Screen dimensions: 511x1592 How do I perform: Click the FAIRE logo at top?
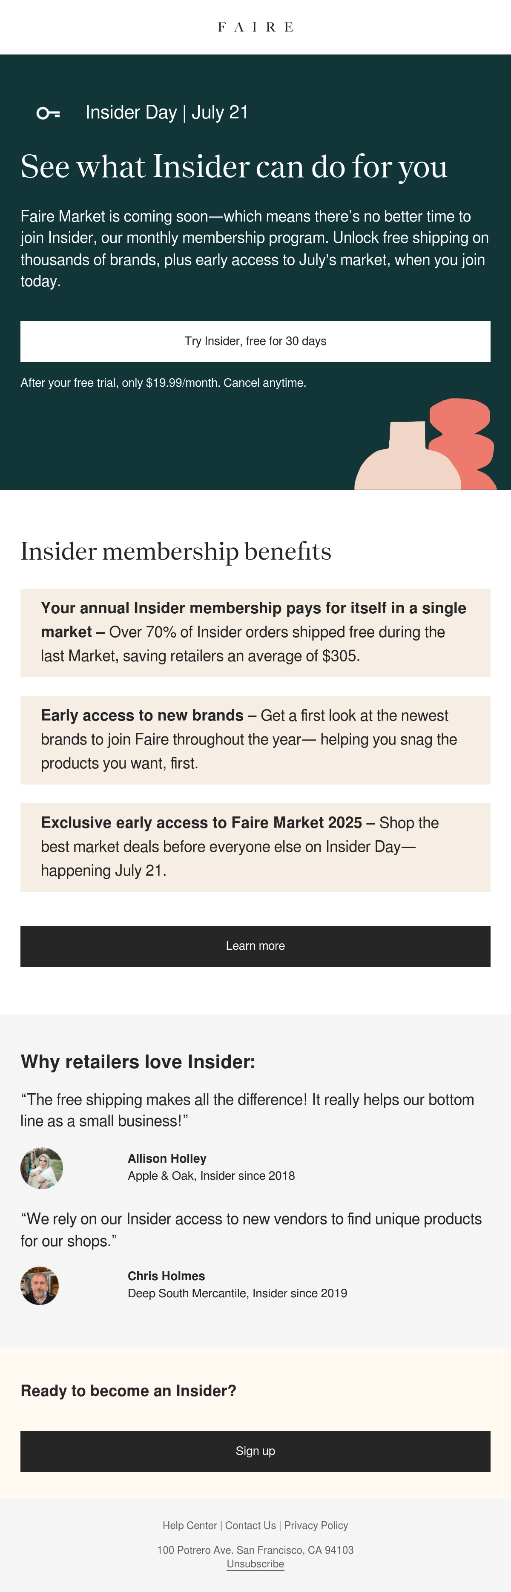pyautogui.click(x=255, y=27)
